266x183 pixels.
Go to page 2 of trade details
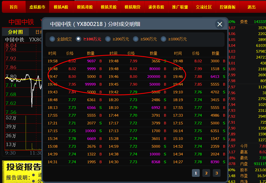tap(206, 173)
